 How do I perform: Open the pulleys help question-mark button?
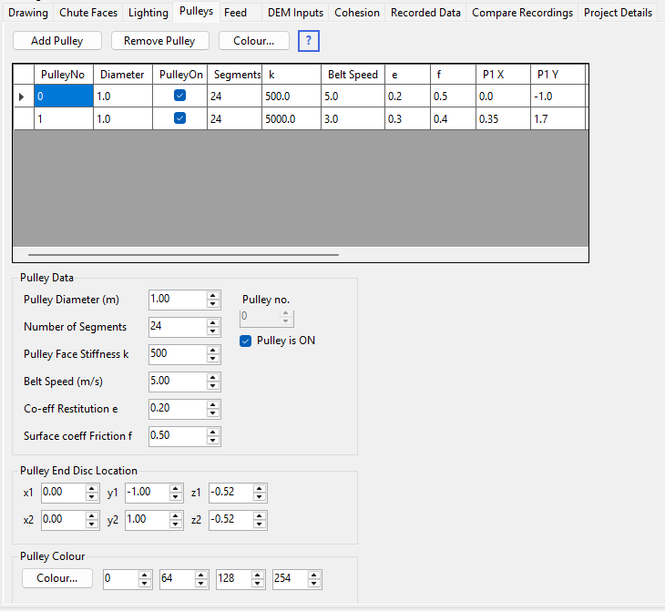pyautogui.click(x=308, y=41)
